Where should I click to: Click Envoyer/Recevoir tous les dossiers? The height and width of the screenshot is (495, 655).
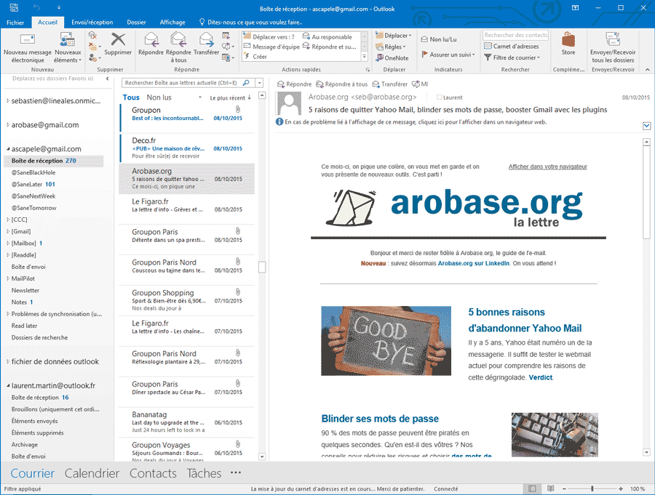click(x=613, y=49)
